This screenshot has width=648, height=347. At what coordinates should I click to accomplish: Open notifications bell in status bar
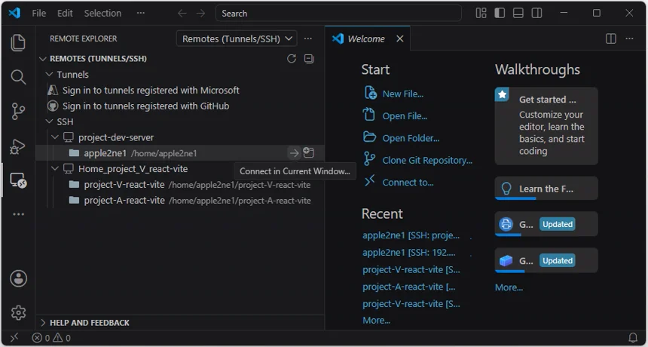(x=633, y=338)
